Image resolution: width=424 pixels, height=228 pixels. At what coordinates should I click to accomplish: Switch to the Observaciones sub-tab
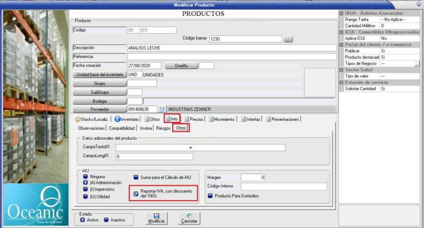point(91,128)
